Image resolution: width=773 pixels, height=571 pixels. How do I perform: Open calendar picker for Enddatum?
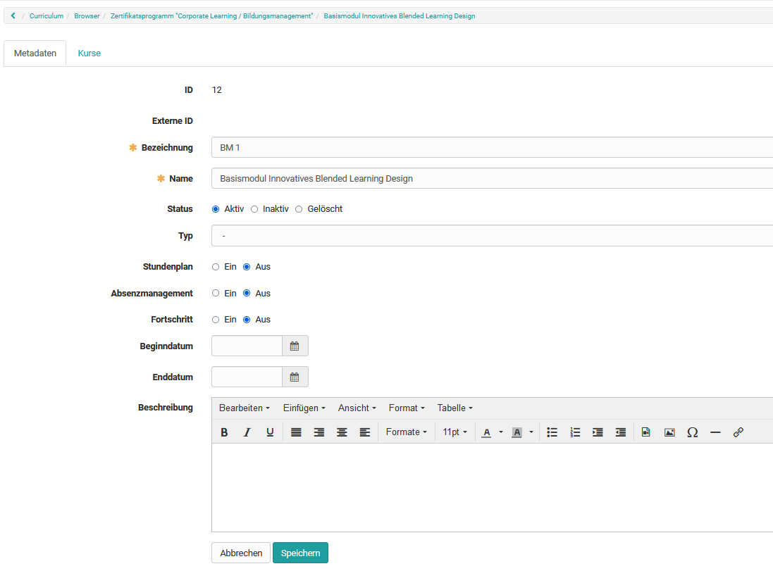click(x=295, y=377)
